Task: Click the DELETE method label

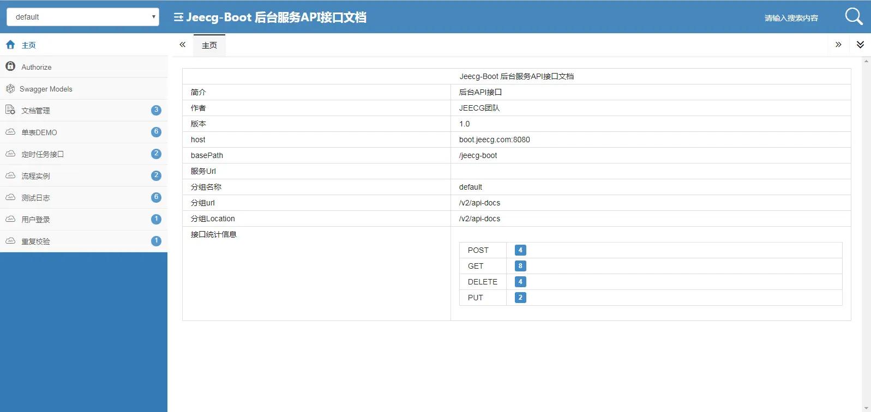Action: [x=483, y=282]
